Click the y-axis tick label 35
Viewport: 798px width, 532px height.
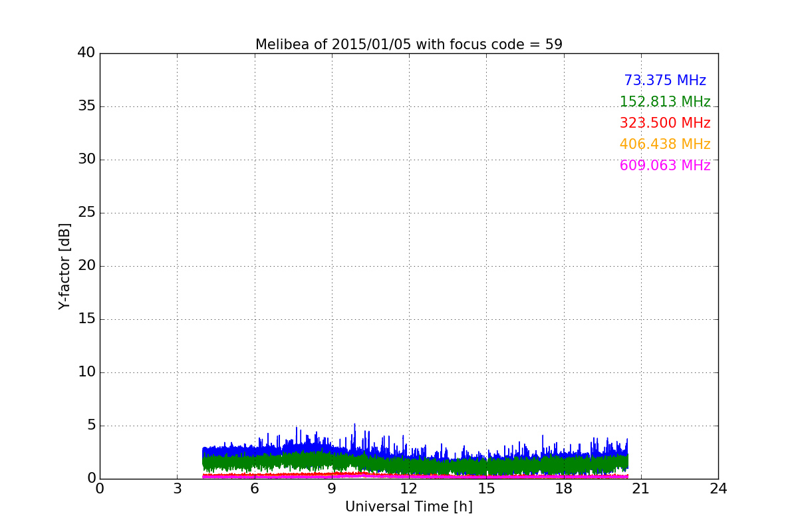point(86,106)
